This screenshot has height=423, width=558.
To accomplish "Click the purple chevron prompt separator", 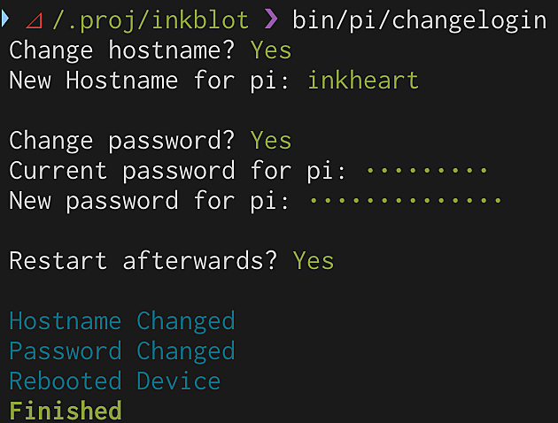I will pyautogui.click(x=271, y=19).
